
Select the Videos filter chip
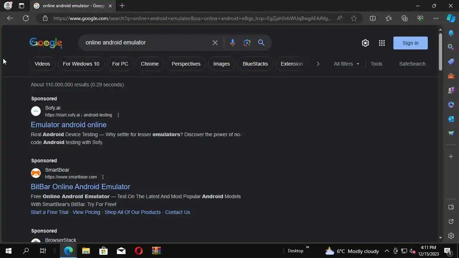[42, 64]
